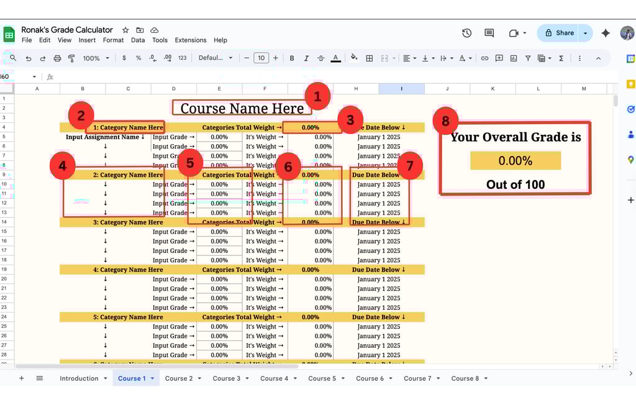636x405 pixels.
Task: Open the font family dropdown
Action: pyautogui.click(x=216, y=58)
